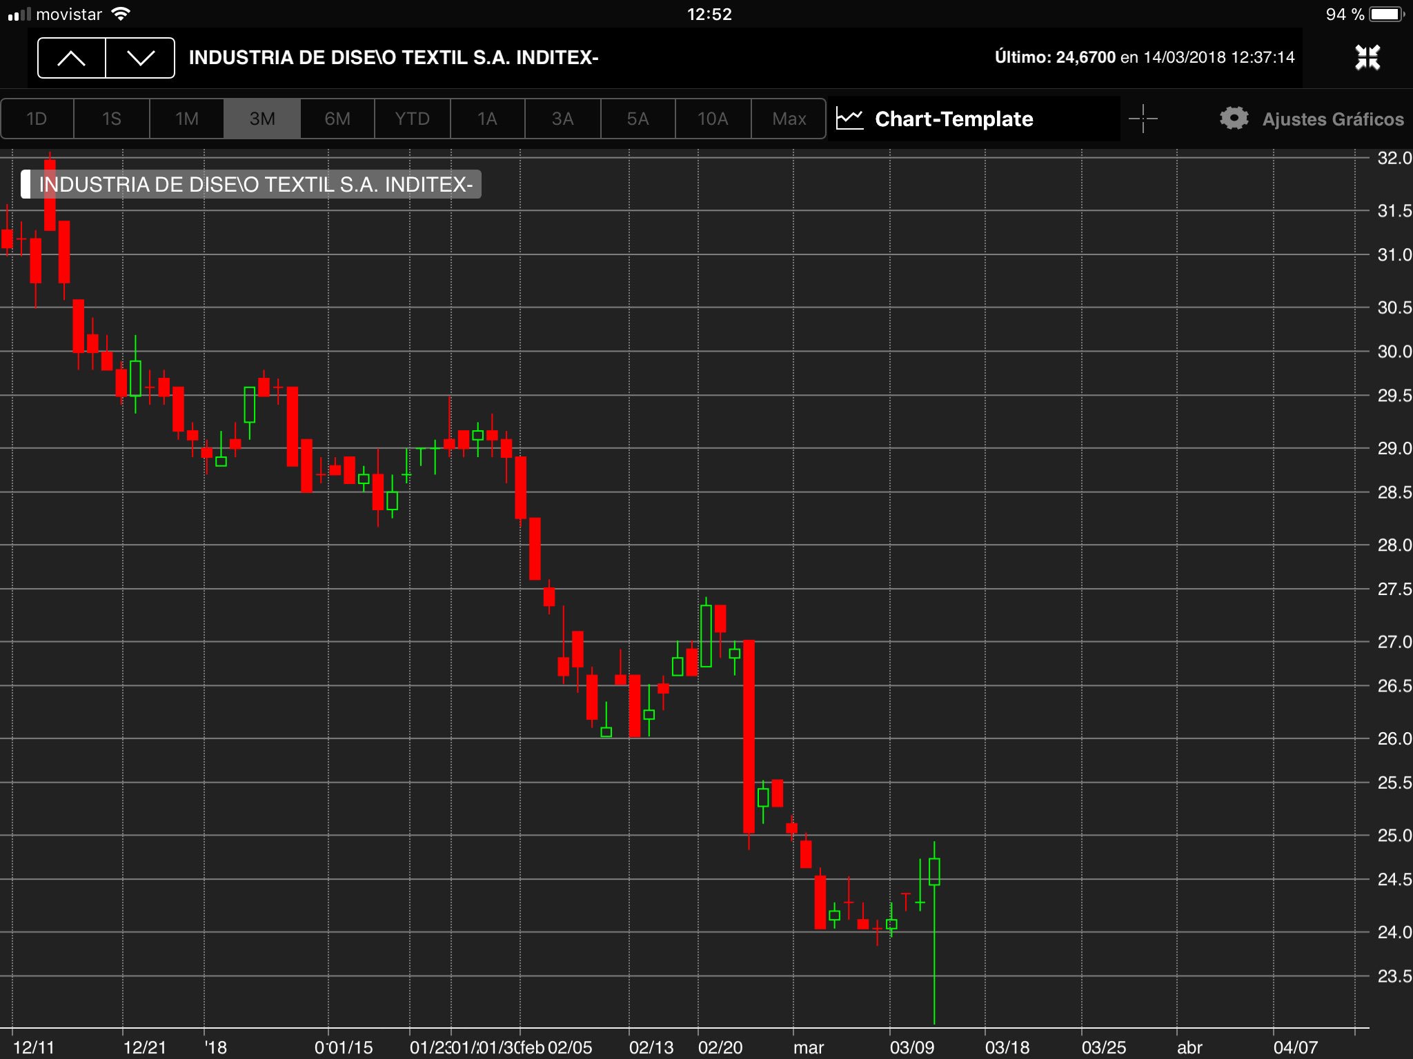Viewport: 1413px width, 1059px height.
Task: Open Ajustes Gráficos settings label
Action: [x=1333, y=119]
